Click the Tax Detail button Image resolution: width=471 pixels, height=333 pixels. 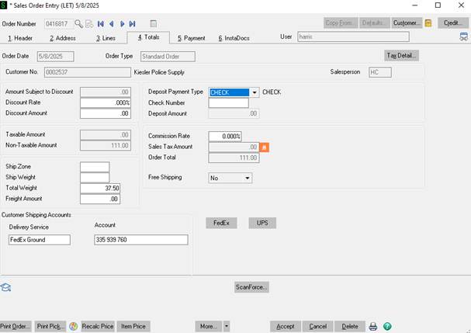coord(401,55)
